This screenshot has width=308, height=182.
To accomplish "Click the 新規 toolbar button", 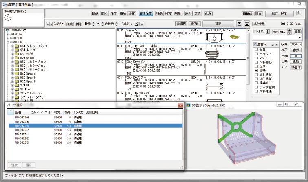I will coord(95,13).
